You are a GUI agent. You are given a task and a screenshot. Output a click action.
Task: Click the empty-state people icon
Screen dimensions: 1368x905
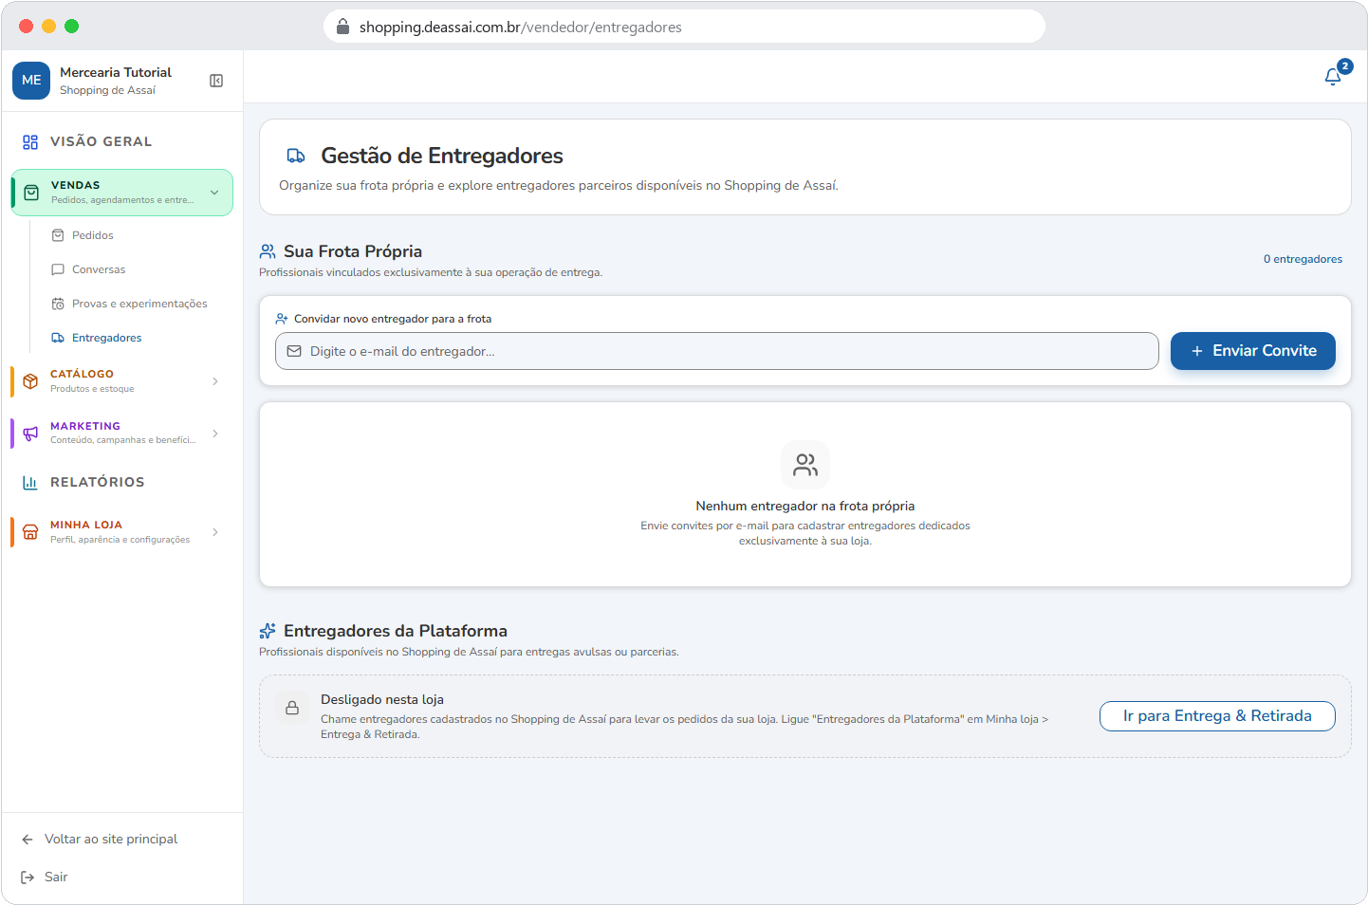point(805,465)
